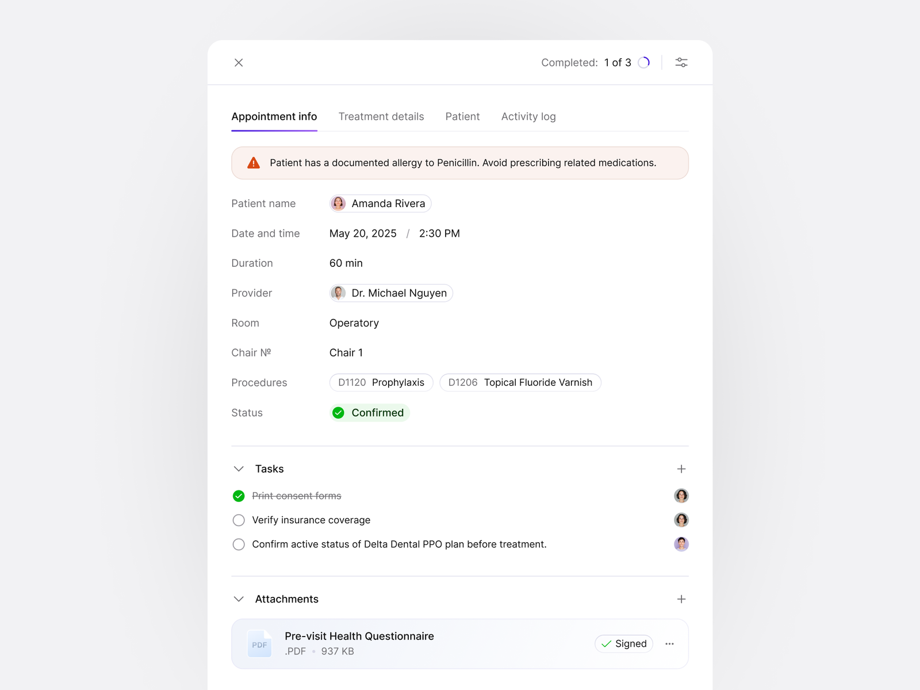Open the Confirmed status badge

[370, 412]
